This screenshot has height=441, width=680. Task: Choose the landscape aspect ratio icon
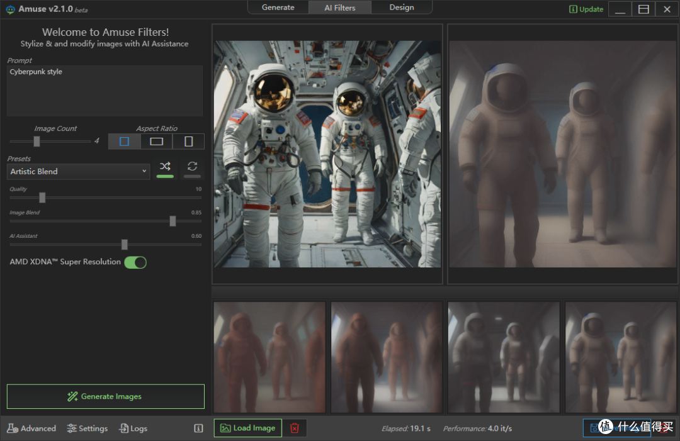(156, 142)
